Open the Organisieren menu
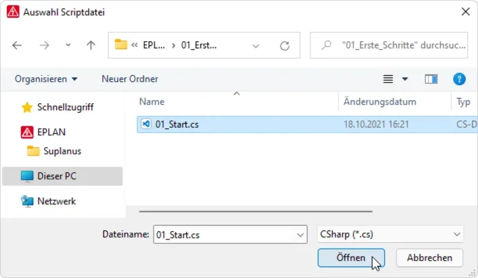Viewport: 478px width, 278px height. point(46,79)
